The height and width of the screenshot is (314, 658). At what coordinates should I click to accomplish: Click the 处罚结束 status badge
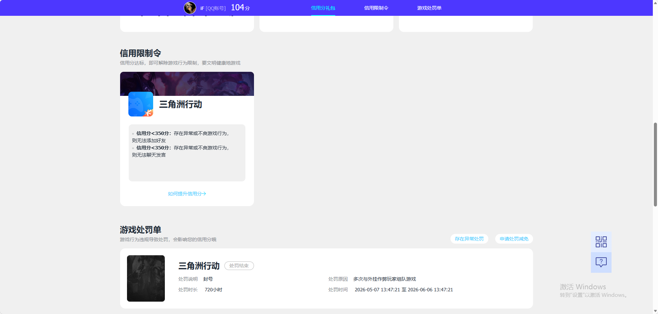click(x=239, y=266)
